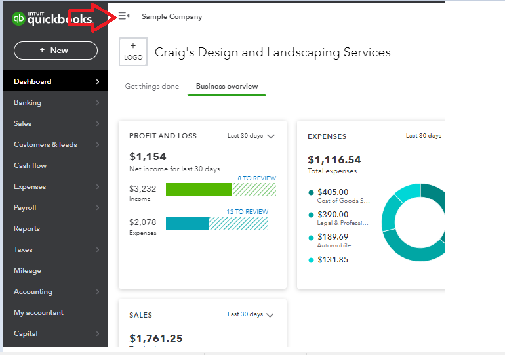Image resolution: width=505 pixels, height=355 pixels.
Task: Click the 13 TO REVIEW link
Action: (x=247, y=212)
